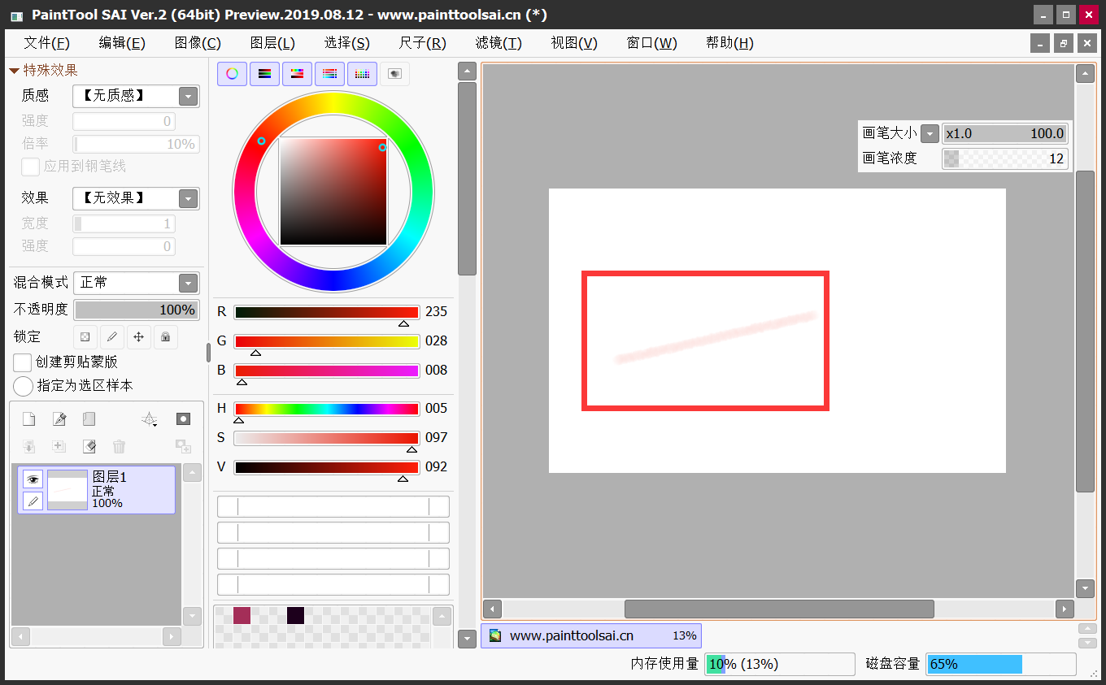1106x685 pixels.
Task: Click the 画笔大小 brush size slider
Action: tap(1004, 133)
